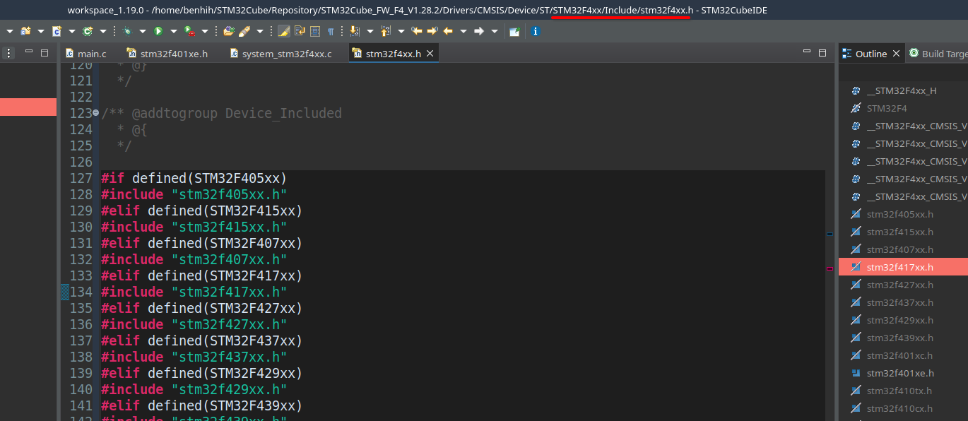The height and width of the screenshot is (421, 968).
Task: Open the External Tools dropdown arrow
Action: pyautogui.click(x=204, y=31)
